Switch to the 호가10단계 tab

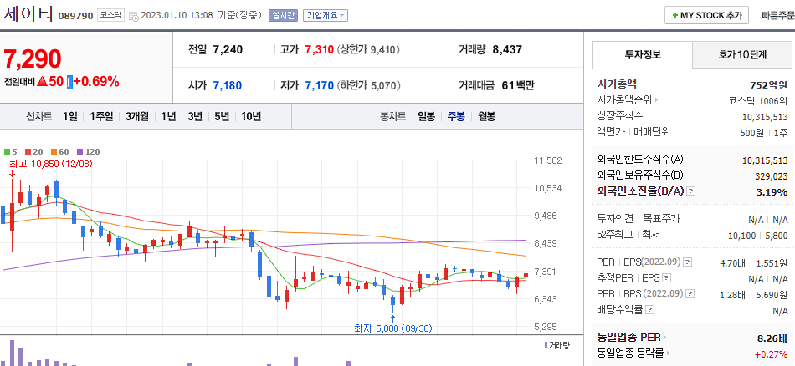click(743, 54)
